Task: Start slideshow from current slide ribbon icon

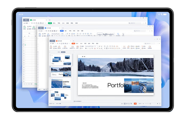Action: (x=65, y=46)
